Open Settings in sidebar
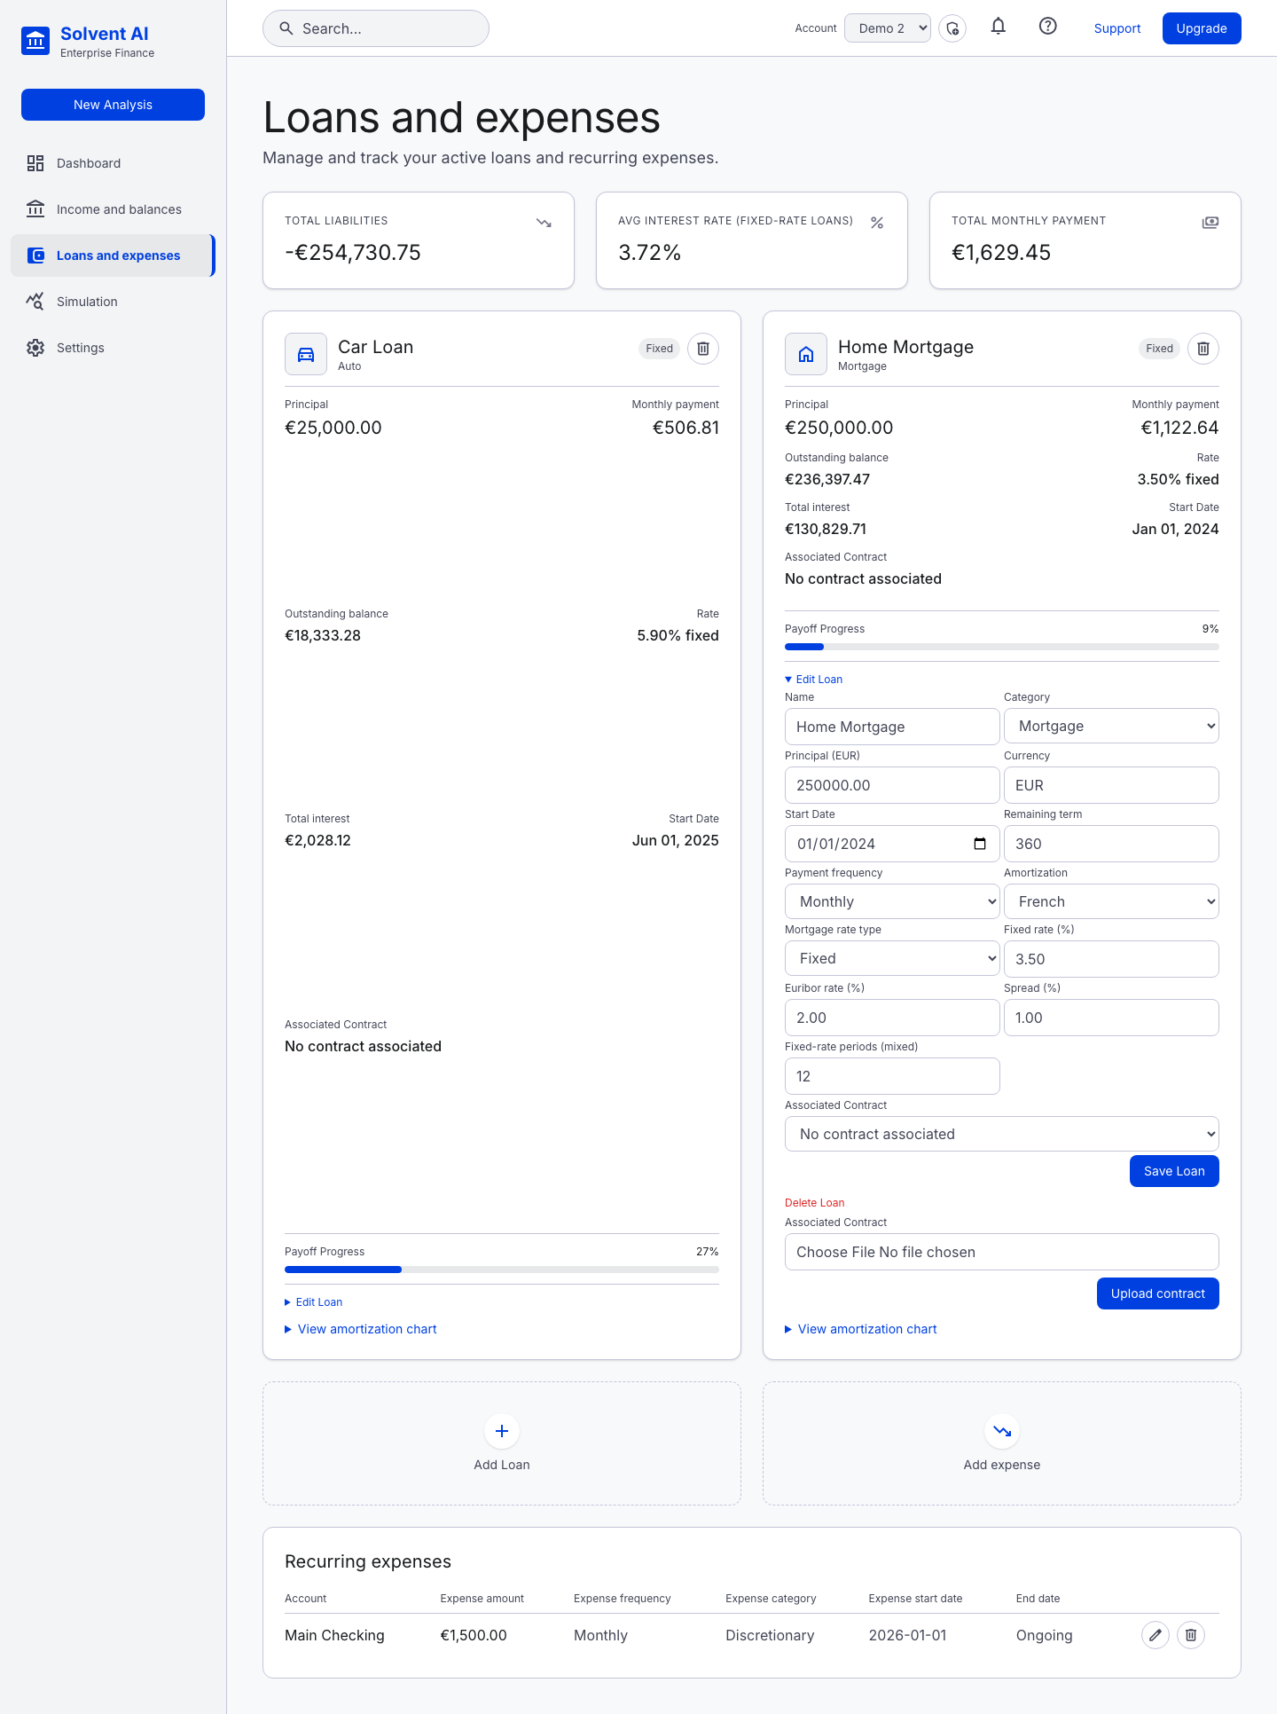1277x1714 pixels. click(113, 348)
